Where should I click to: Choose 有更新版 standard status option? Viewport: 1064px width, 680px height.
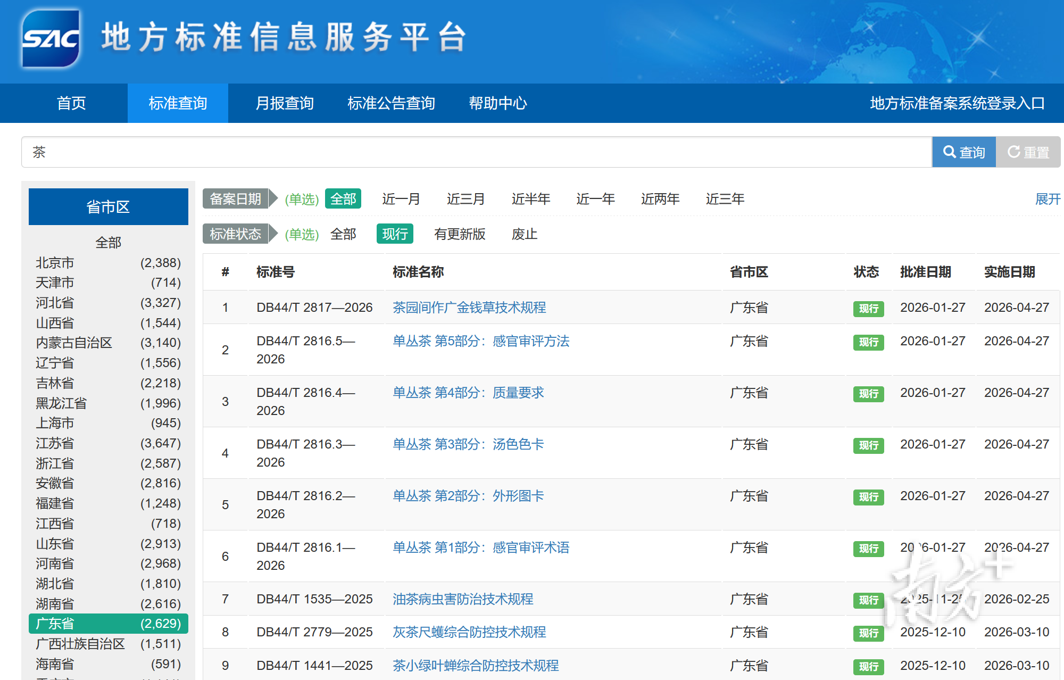point(460,234)
